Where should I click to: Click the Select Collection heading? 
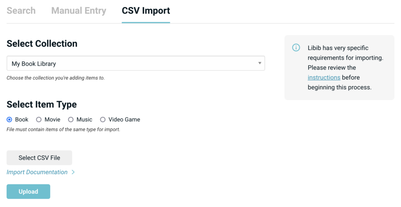42,44
